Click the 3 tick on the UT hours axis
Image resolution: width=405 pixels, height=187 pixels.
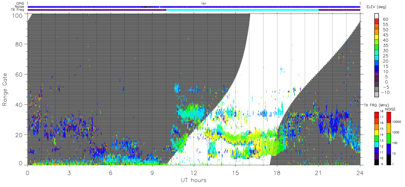click(x=69, y=172)
